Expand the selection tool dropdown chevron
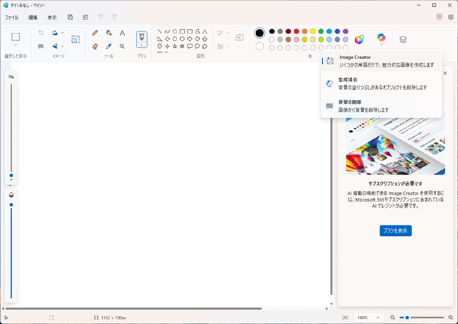The image size is (458, 324). (x=15, y=45)
